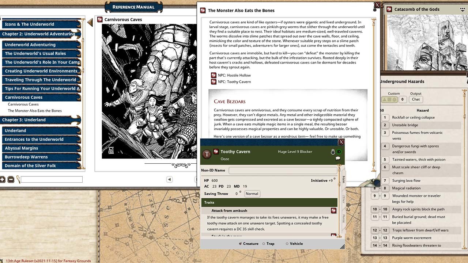Click the padlock icon on the Toothy Cavern header
This screenshot has height=263, width=468.
tap(333, 151)
